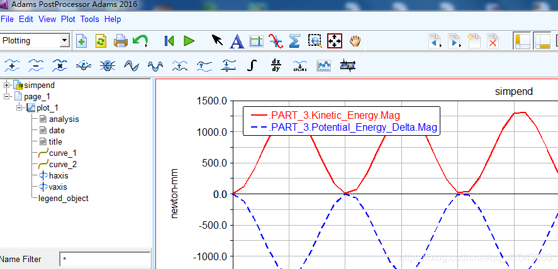The image size is (558, 269).
Task: Click the green Undo arrow
Action: click(x=140, y=41)
